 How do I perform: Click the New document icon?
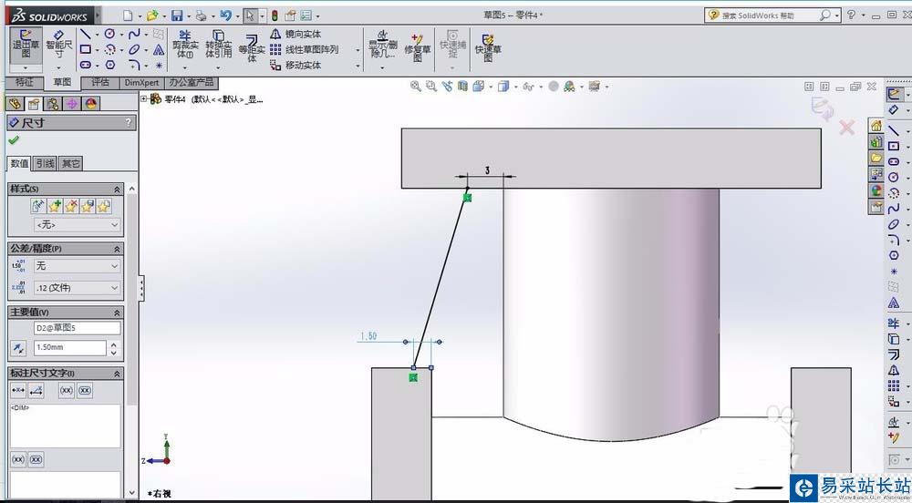coord(128,15)
